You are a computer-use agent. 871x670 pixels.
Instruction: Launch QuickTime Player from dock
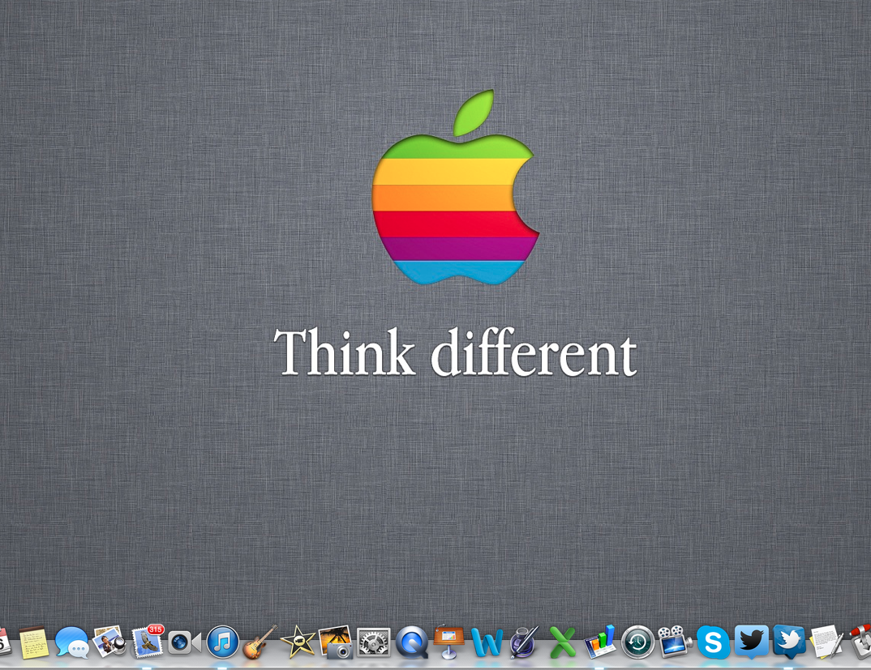tap(412, 642)
